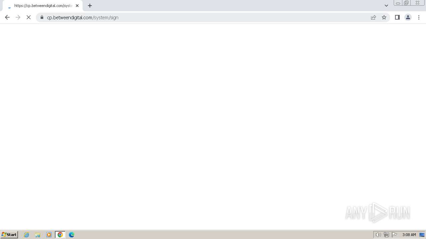This screenshot has width=426, height=239.
Task: Open Chrome's three-dot menu
Action: (x=419, y=17)
